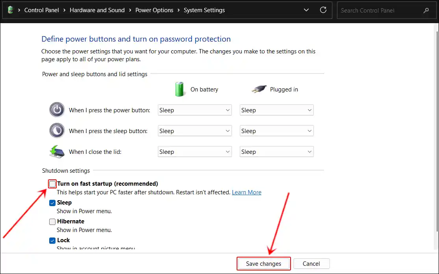The width and height of the screenshot is (439, 274).
Task: Expand chevron after Control Panel breadcrumb
Action: point(65,10)
